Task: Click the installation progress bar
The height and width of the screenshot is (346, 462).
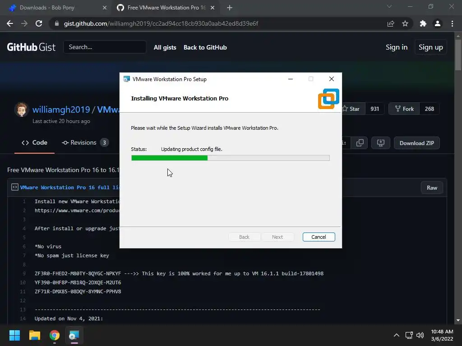Action: click(231, 158)
